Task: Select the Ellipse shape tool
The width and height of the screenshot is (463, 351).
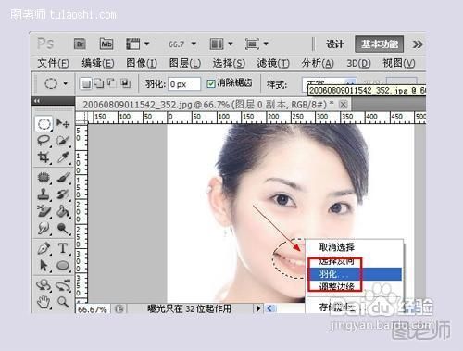Action: [x=63, y=266]
